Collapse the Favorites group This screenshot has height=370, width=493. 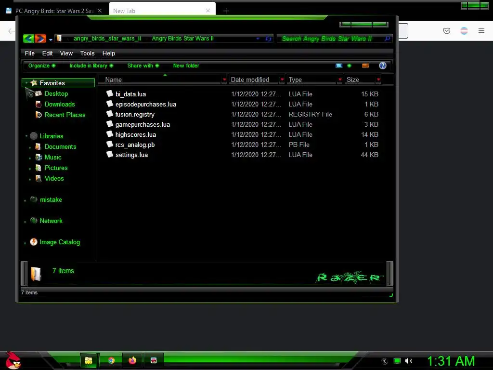point(26,83)
